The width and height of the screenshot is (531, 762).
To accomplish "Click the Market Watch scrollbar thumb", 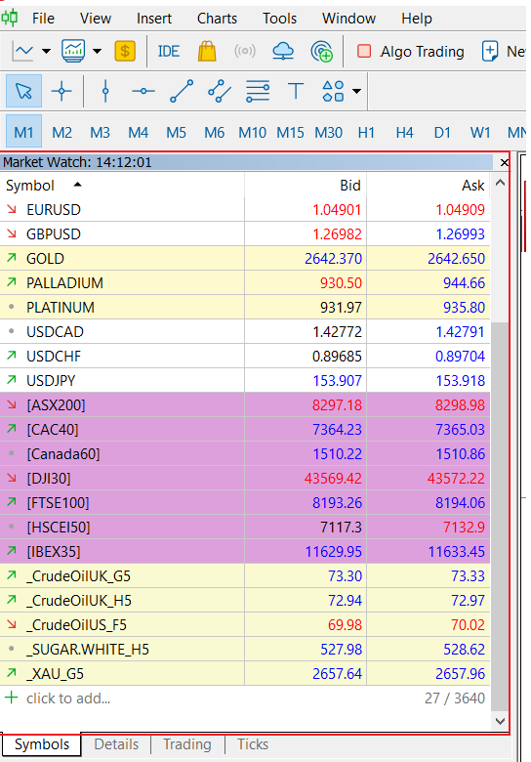I will (500, 515).
